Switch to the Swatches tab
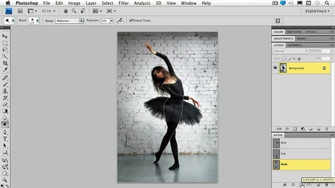The width and height of the screenshot is (335, 188). click(294, 32)
